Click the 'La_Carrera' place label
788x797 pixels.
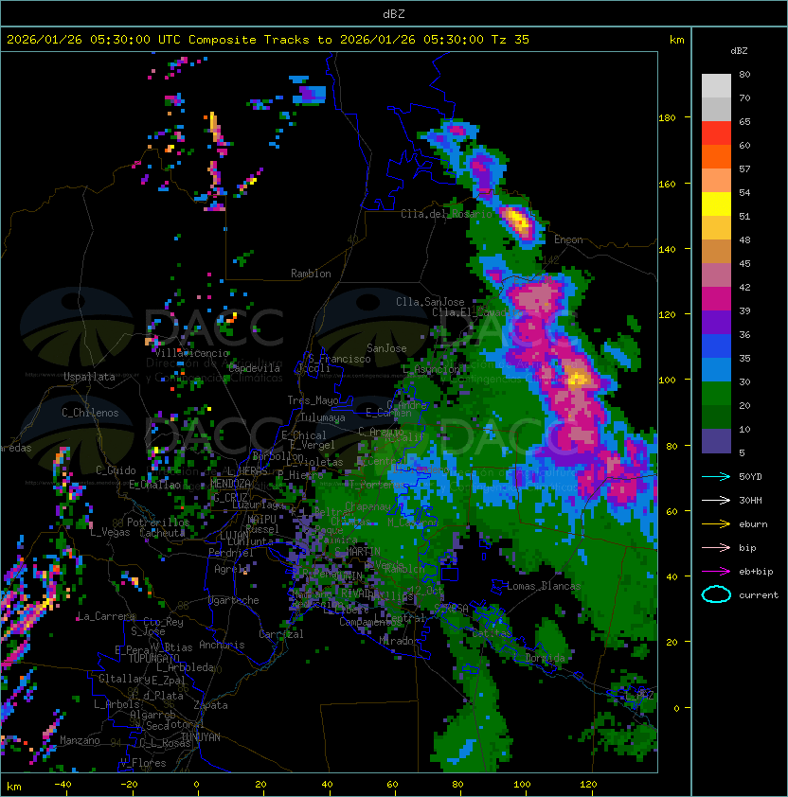coord(106,616)
